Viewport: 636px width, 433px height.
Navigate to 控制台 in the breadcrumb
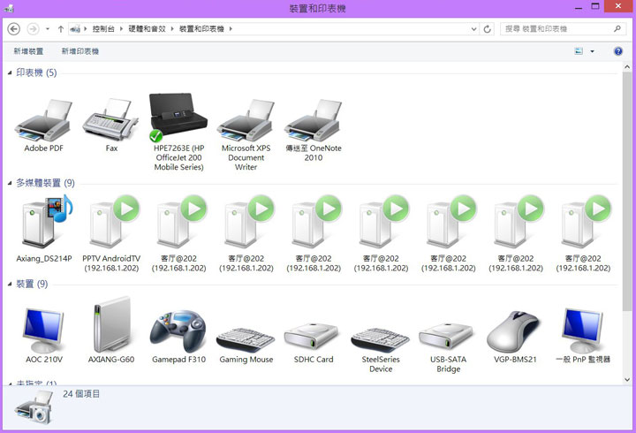pyautogui.click(x=103, y=29)
